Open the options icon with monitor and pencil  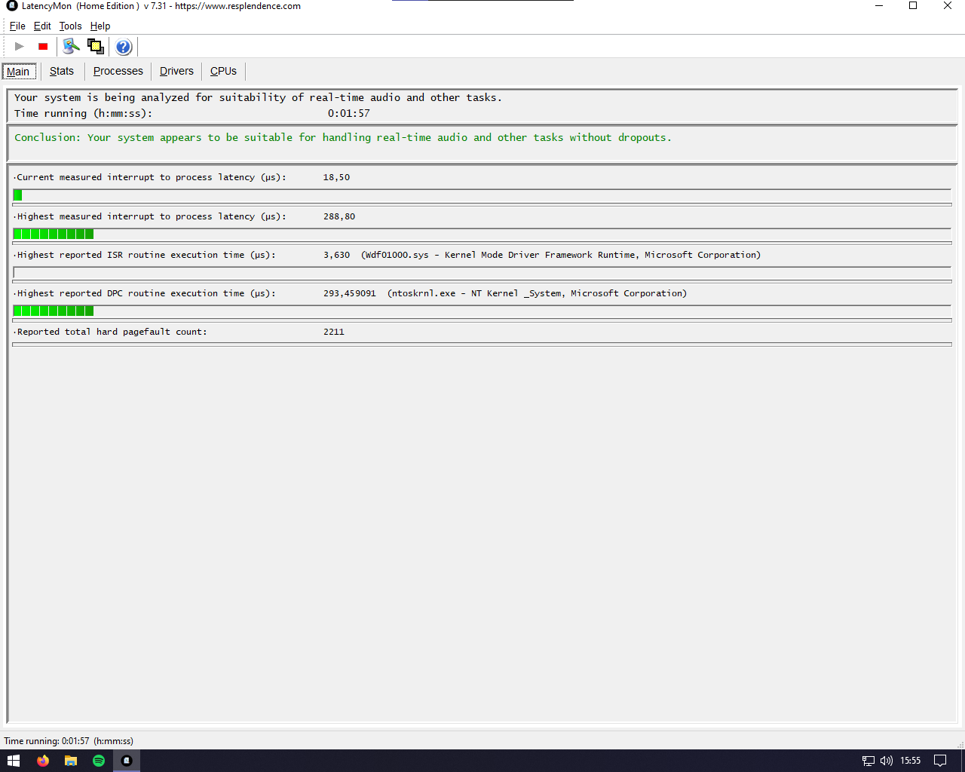pyautogui.click(x=71, y=47)
